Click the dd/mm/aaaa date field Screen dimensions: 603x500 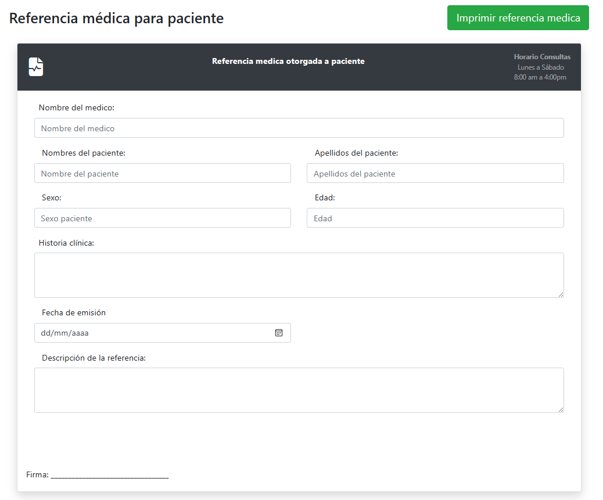coord(162,333)
